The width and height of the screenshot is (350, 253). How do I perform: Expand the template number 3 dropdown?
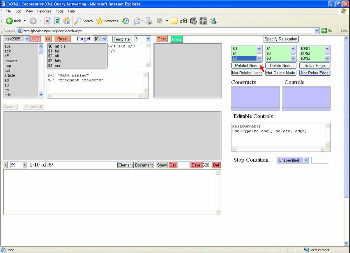click(x=148, y=39)
